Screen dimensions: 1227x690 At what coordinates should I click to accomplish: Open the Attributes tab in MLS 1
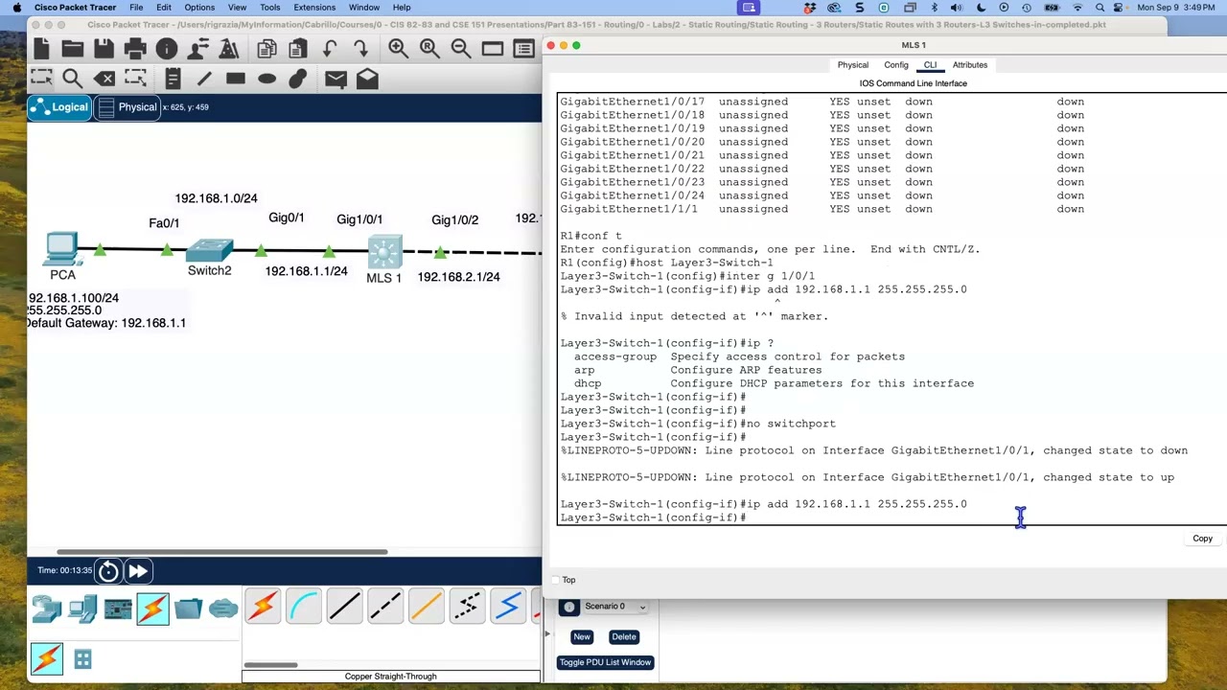[970, 65]
